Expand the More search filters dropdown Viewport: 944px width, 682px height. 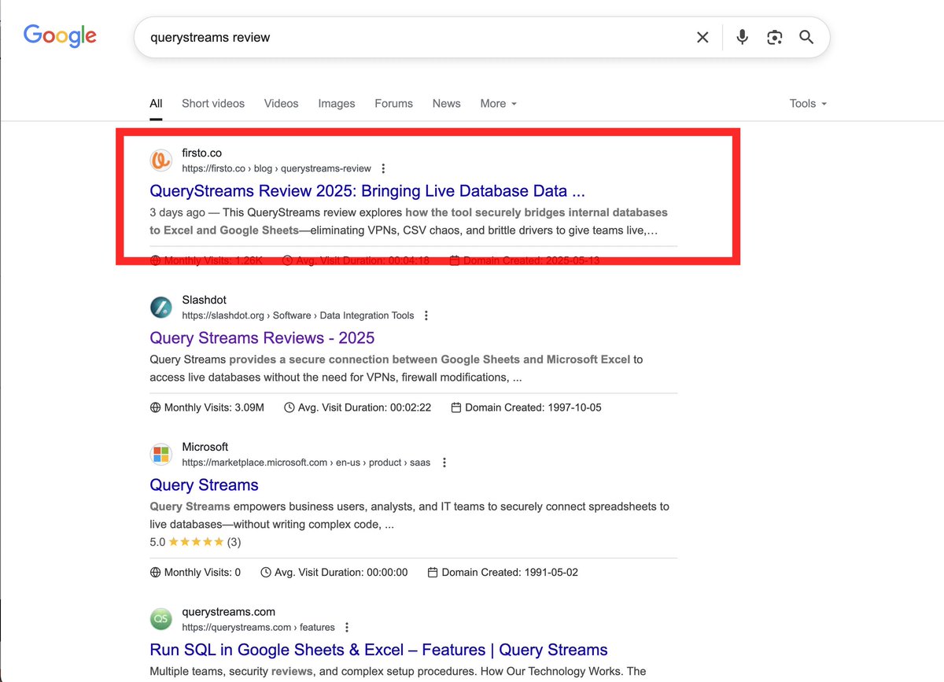pos(499,103)
